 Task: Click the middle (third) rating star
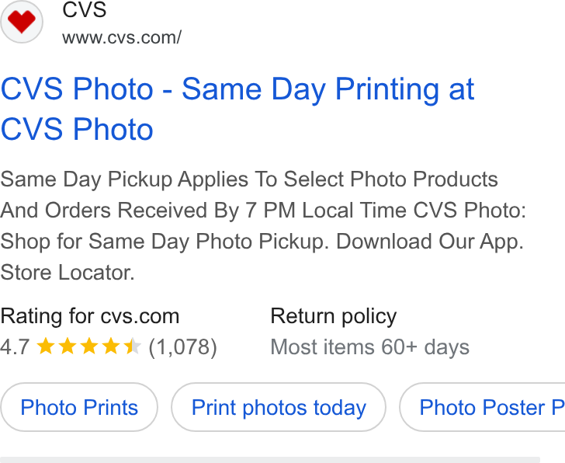pyautogui.click(x=89, y=346)
